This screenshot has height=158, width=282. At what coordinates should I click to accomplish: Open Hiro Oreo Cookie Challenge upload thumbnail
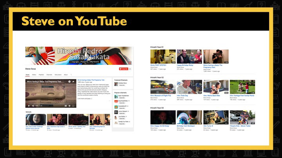tap(36, 119)
